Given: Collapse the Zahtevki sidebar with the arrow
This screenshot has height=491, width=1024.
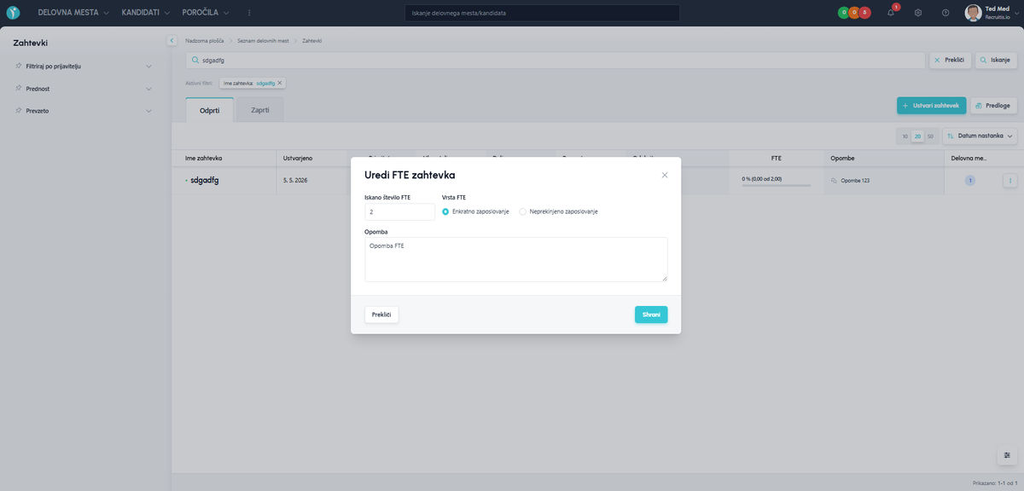Looking at the screenshot, I should (172, 41).
